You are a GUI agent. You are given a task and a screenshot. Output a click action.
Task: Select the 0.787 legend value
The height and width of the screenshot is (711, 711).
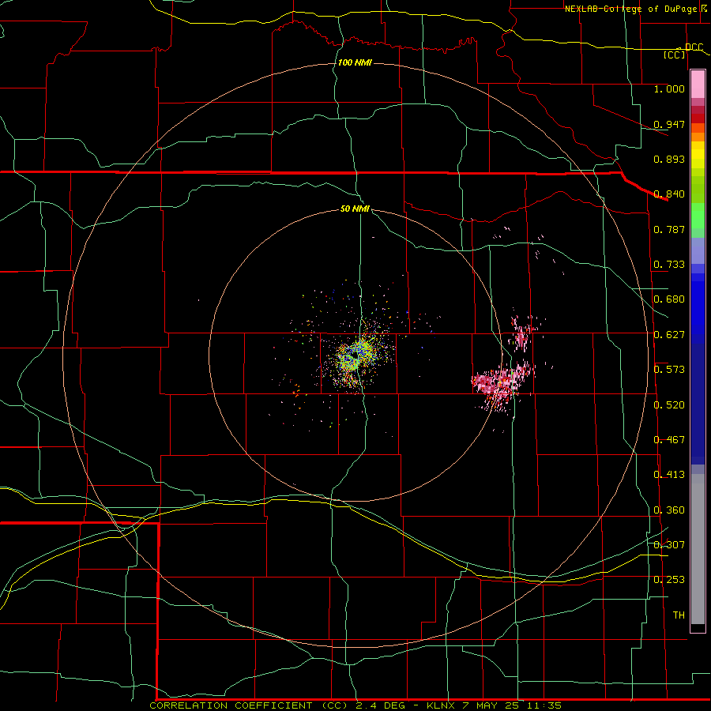click(669, 229)
